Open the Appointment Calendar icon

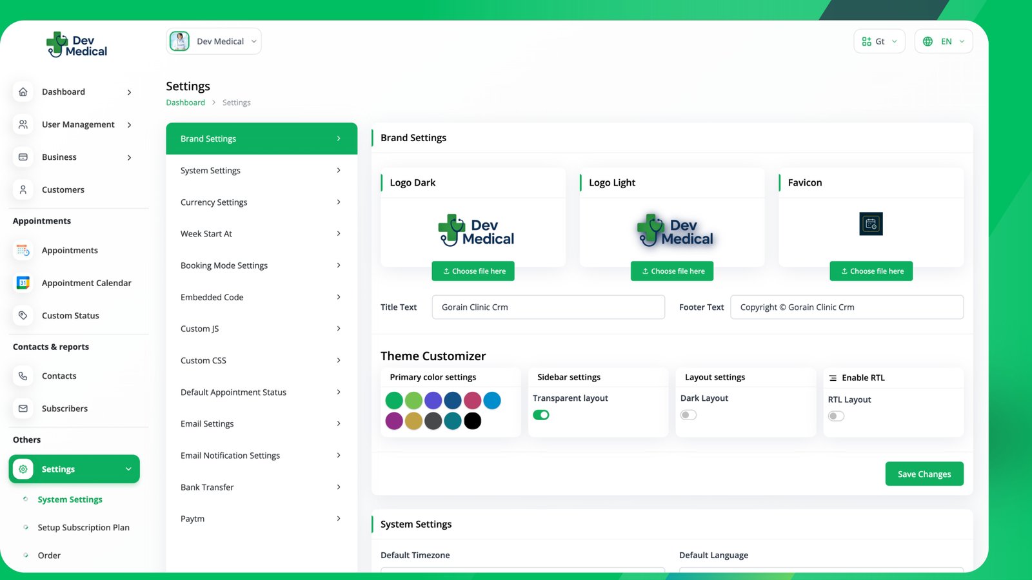[x=23, y=283]
